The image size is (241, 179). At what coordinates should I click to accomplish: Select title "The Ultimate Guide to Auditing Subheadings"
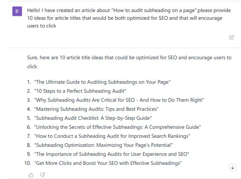[x=102, y=82]
